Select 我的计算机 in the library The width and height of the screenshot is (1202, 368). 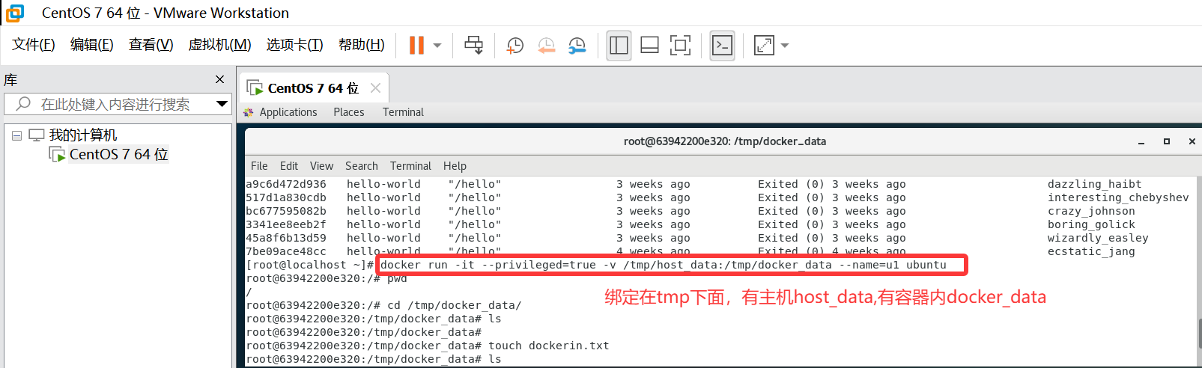click(x=83, y=135)
